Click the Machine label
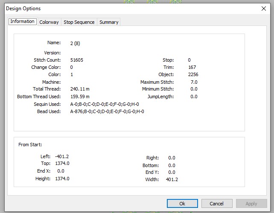This screenshot has height=213, width=274. pos(51,82)
